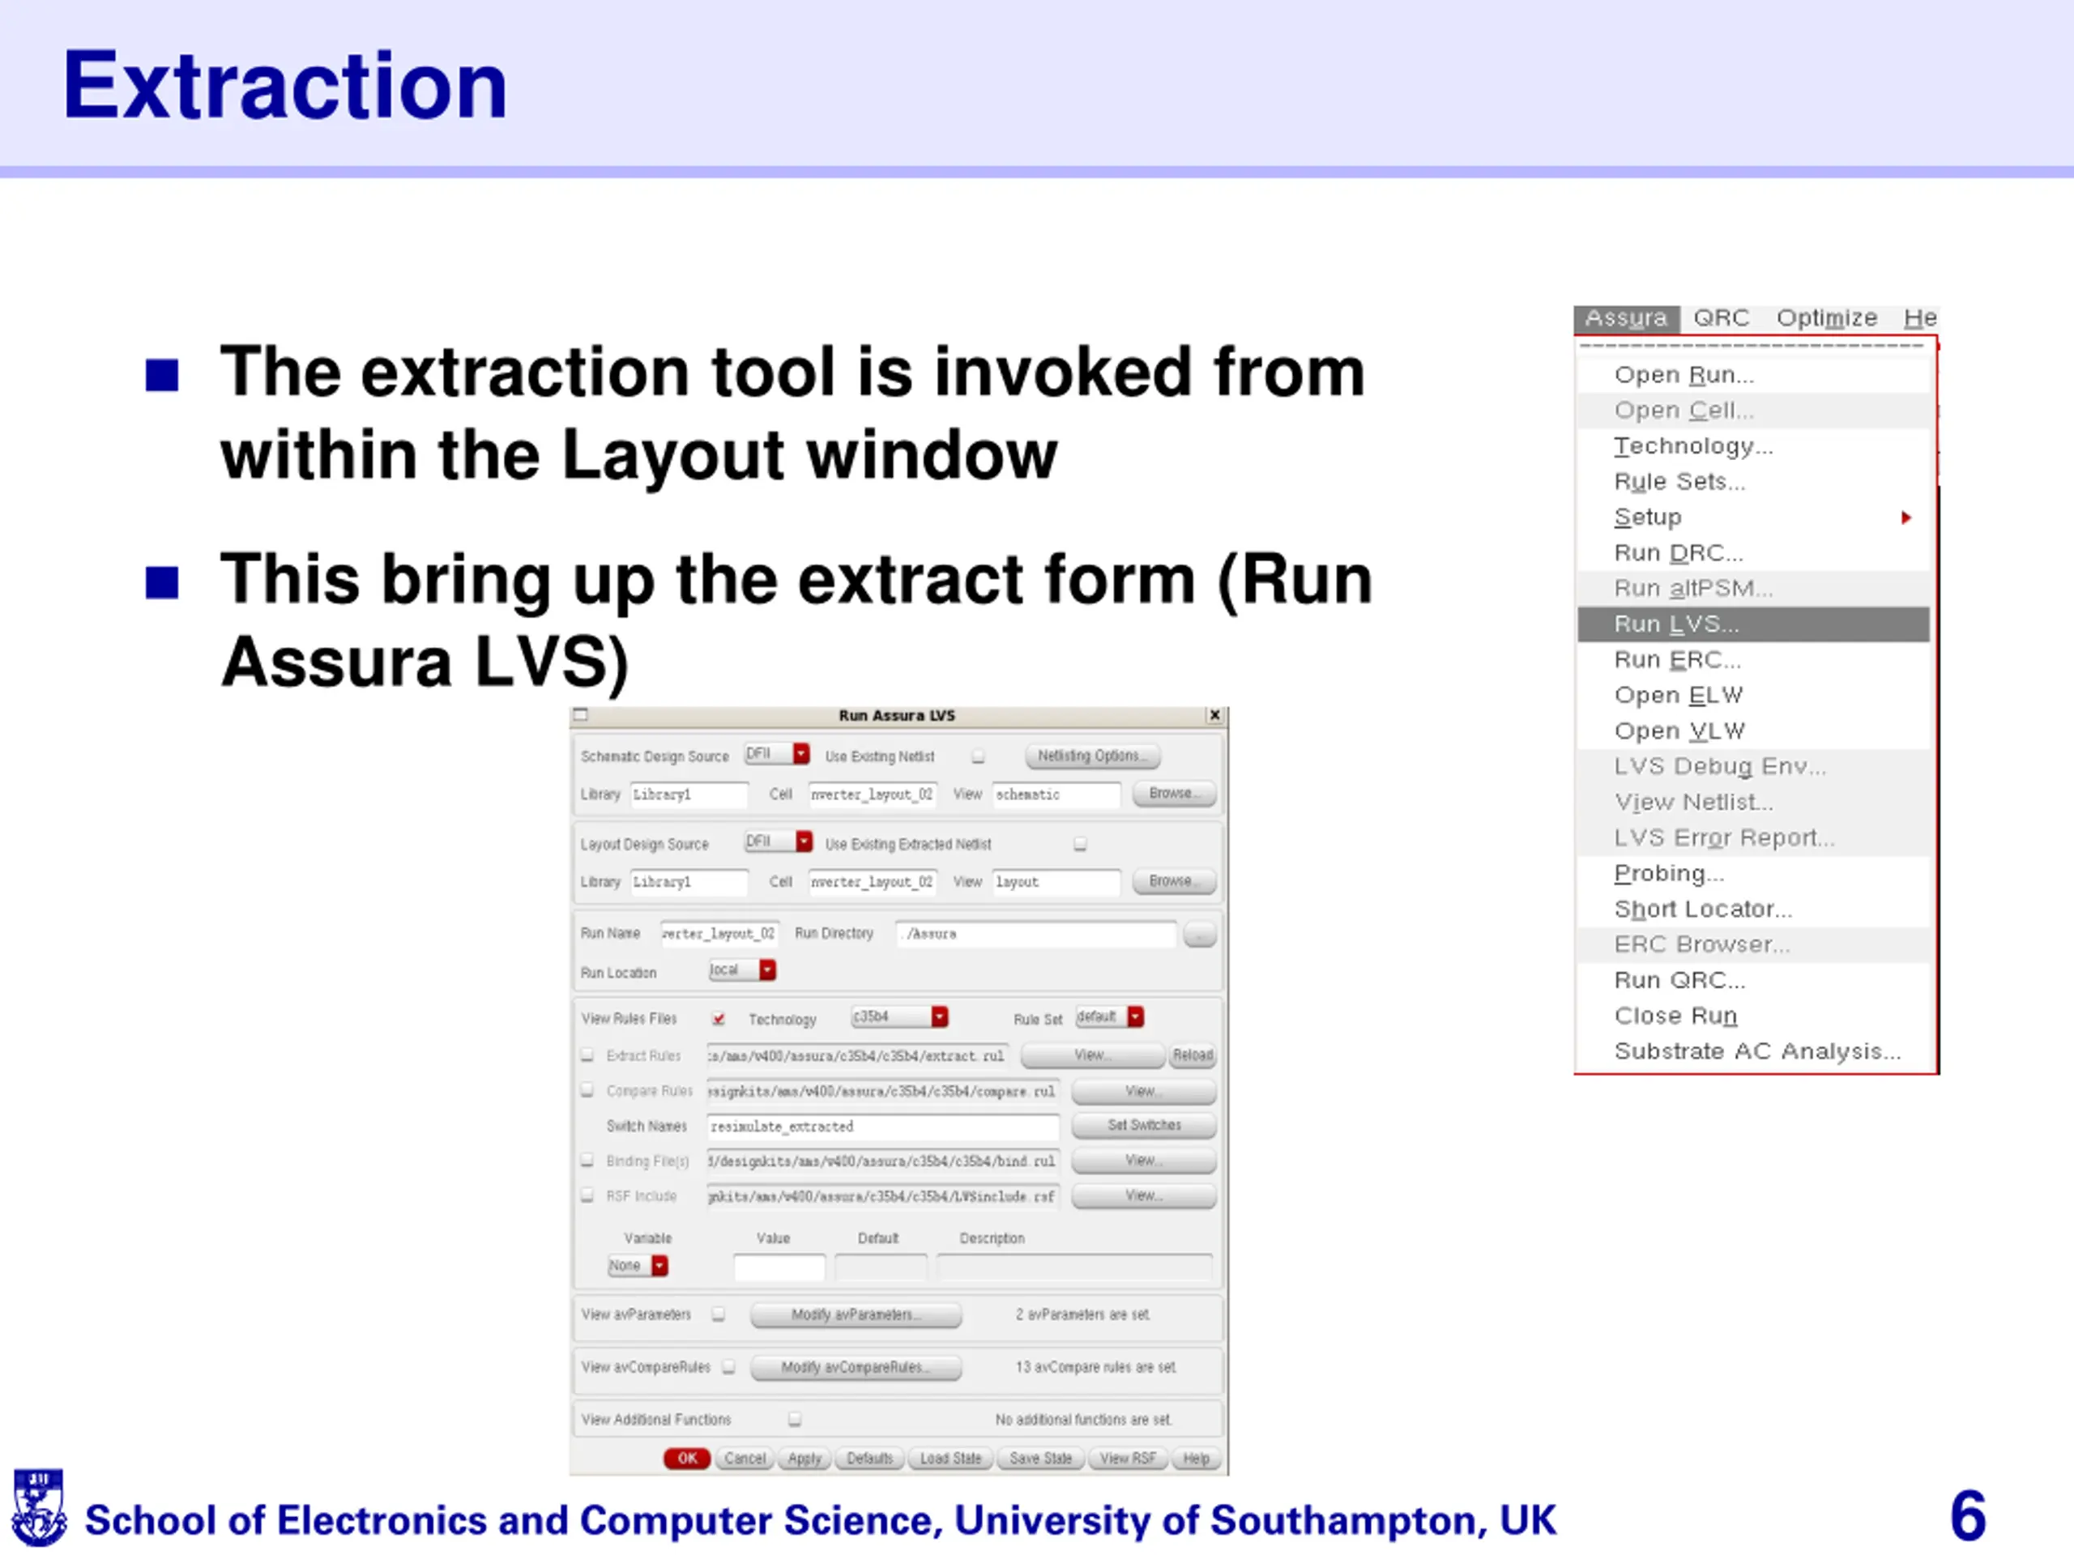Open the Variable None dropdown
The image size is (2074, 1555).
pyautogui.click(x=638, y=1267)
